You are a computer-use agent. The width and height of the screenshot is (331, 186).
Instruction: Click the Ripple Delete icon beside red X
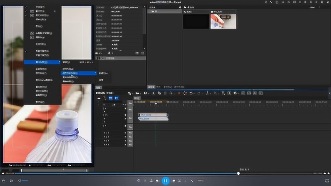[x=185, y=93]
